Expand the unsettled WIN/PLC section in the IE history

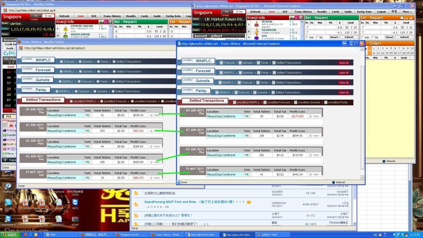[x=199, y=61]
